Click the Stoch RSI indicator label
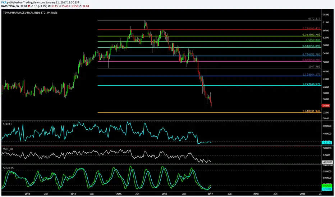The width and height of the screenshot is (335, 197). (9, 168)
